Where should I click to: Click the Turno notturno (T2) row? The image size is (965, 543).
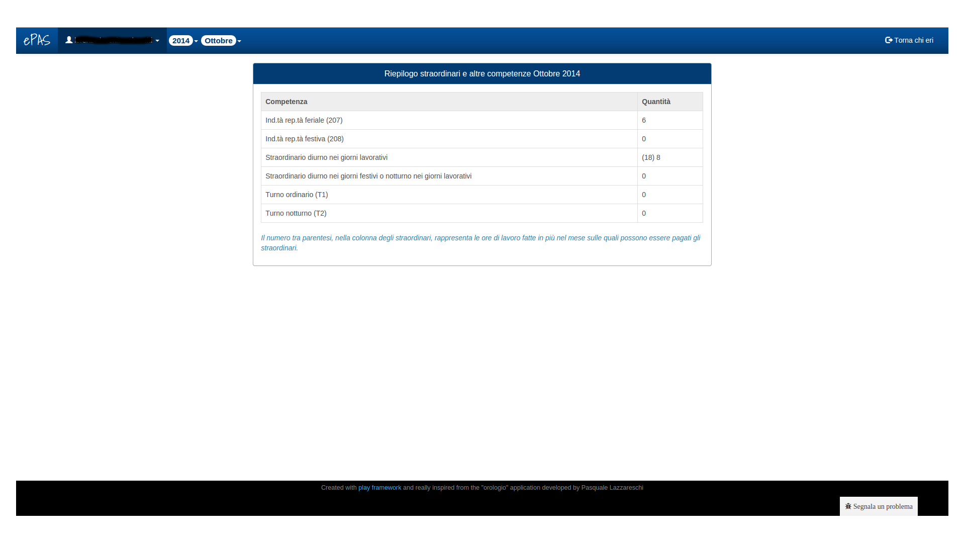pos(296,213)
